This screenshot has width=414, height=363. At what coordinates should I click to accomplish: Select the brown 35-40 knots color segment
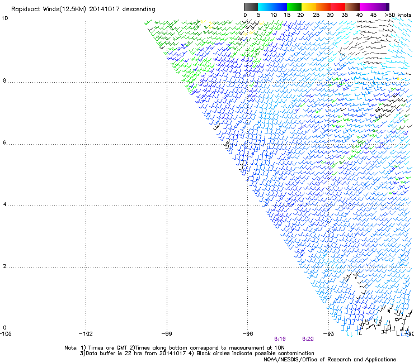(352, 7)
